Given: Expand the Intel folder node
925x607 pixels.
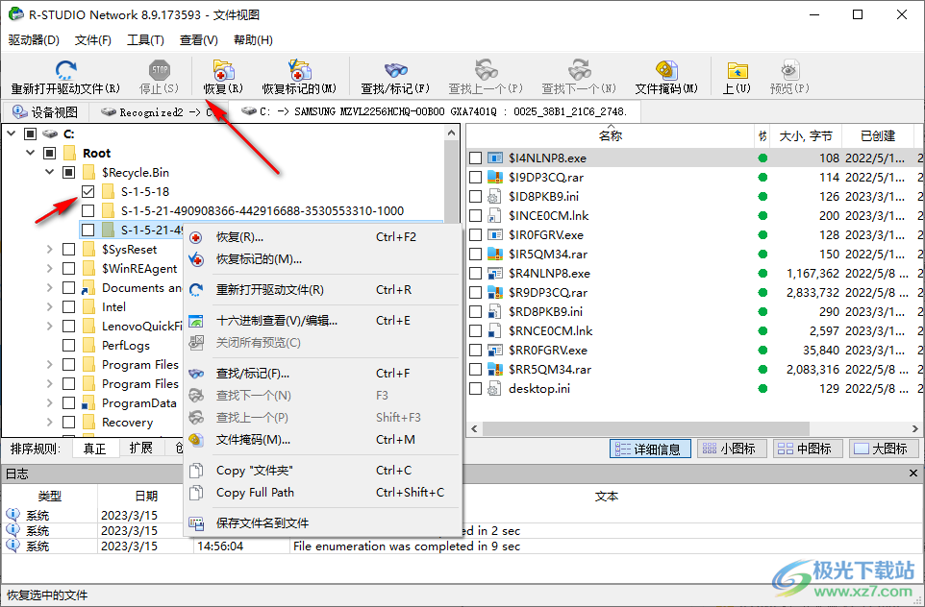Looking at the screenshot, I should [50, 307].
